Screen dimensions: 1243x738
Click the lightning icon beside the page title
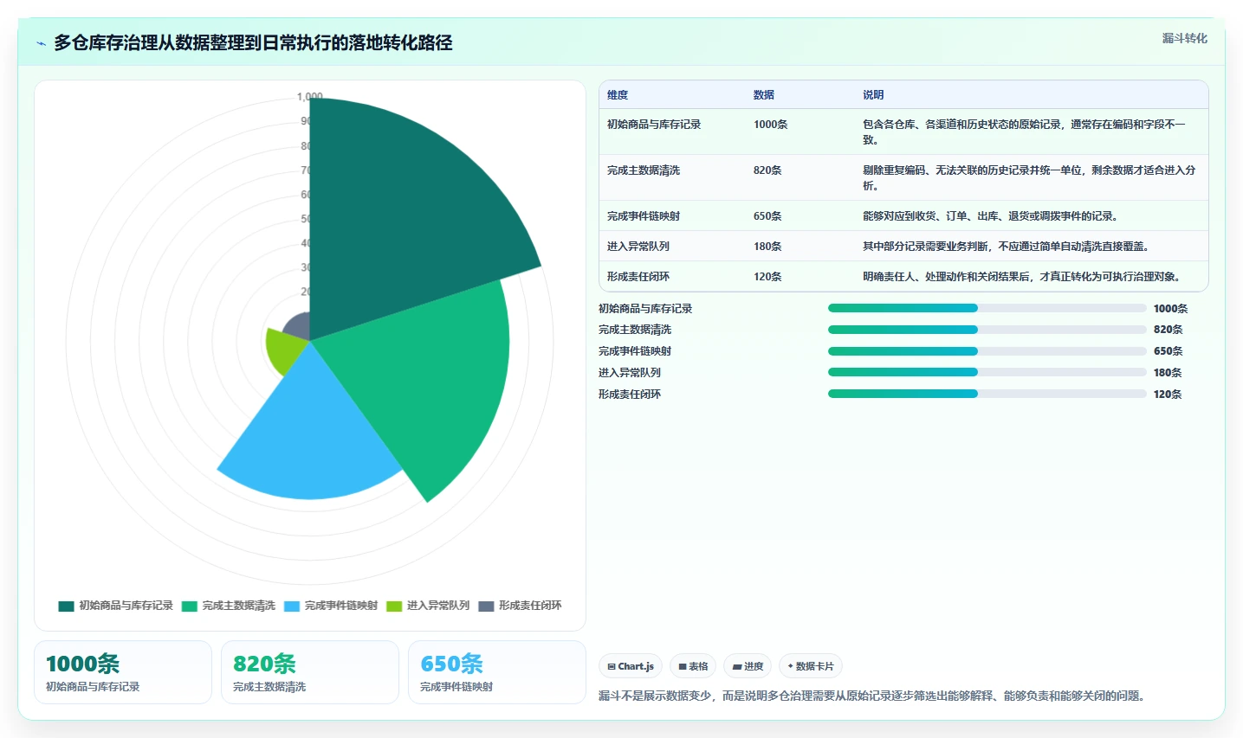pyautogui.click(x=41, y=43)
